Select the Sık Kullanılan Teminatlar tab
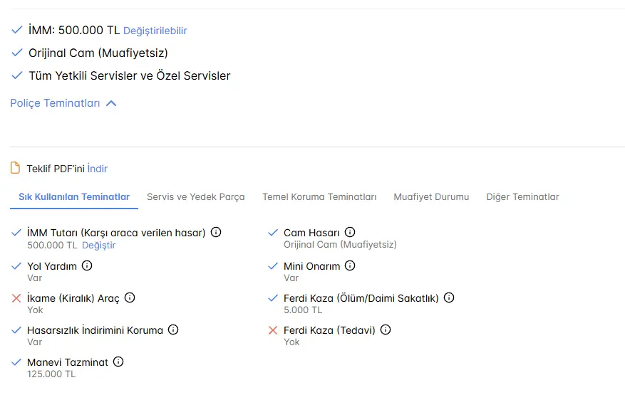Screen dimensions: 625x395 [x=74, y=196]
